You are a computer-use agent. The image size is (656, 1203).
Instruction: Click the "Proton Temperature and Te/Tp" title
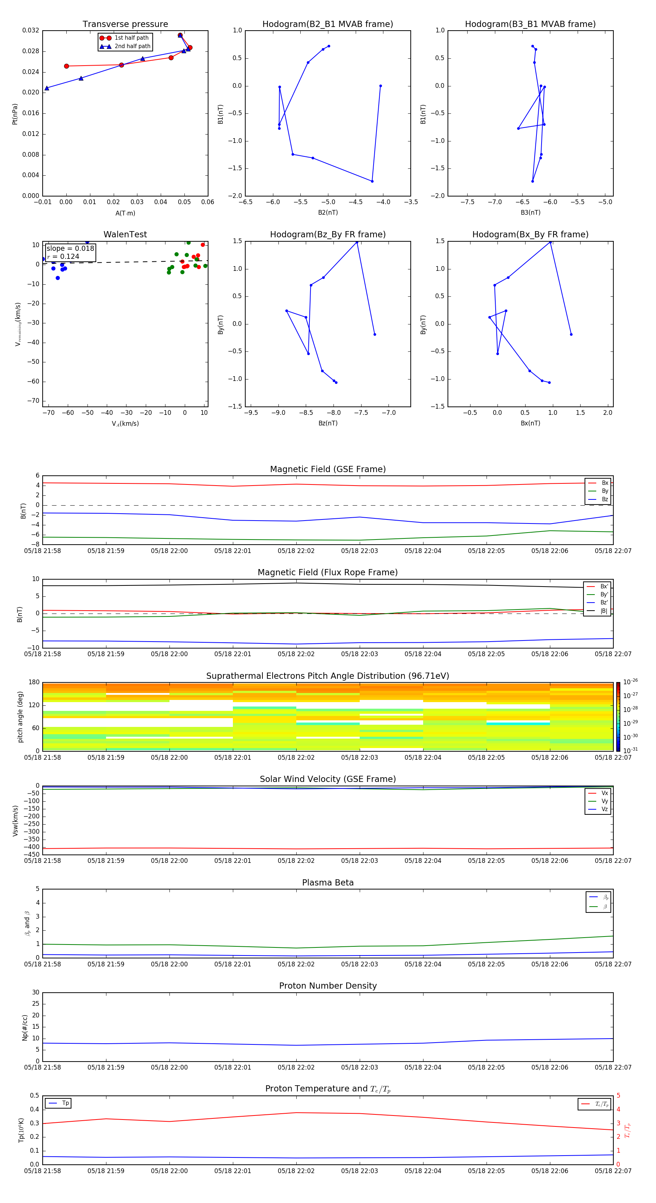click(328, 1089)
